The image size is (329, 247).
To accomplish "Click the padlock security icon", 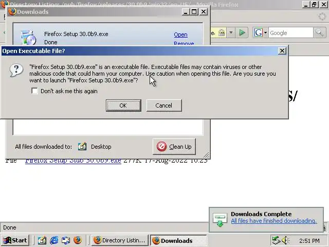I will point(222,32).
